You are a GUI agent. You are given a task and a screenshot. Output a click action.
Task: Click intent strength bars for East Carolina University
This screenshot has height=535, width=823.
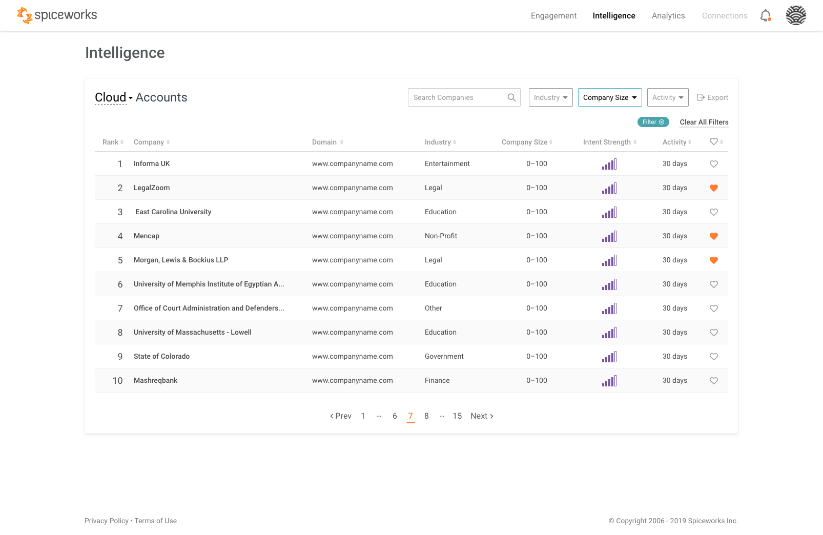pos(609,212)
